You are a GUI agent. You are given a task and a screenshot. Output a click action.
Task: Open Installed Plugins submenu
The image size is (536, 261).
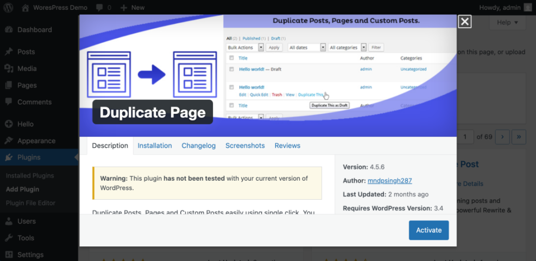pyautogui.click(x=30, y=176)
